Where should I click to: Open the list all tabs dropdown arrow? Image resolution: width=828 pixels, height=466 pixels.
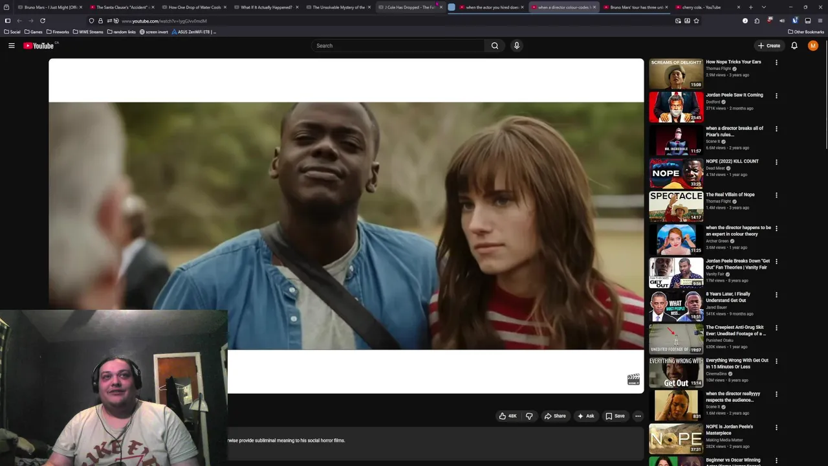point(764,7)
